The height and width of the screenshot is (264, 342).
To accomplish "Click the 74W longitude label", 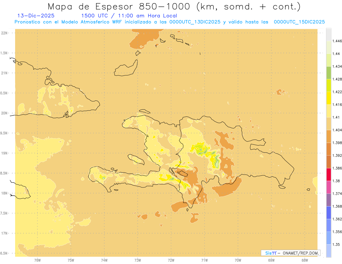I will point(104,261).
